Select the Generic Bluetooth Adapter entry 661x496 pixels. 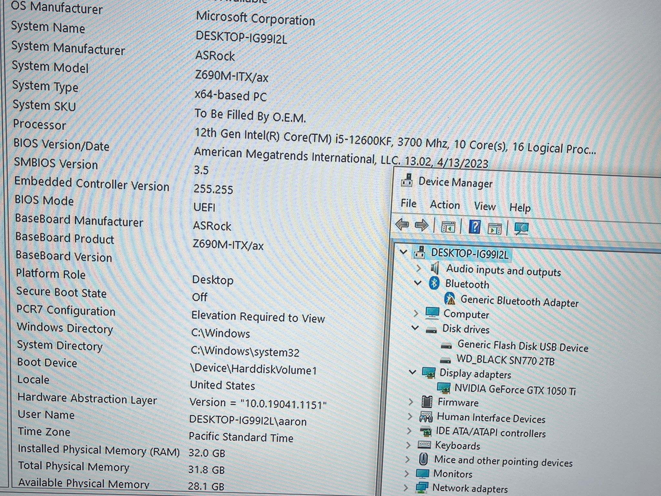pyautogui.click(x=519, y=301)
